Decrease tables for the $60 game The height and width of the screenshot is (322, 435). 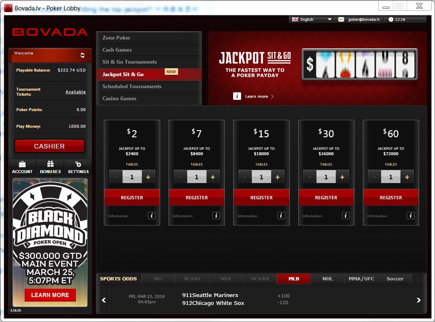(375, 177)
